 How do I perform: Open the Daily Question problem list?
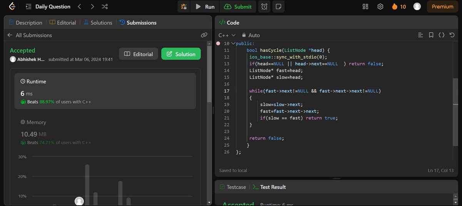[48, 7]
